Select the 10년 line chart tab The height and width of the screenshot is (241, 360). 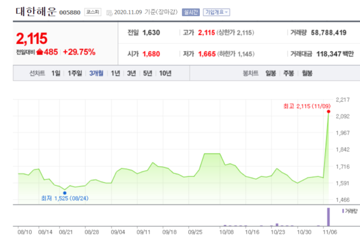coord(166,73)
